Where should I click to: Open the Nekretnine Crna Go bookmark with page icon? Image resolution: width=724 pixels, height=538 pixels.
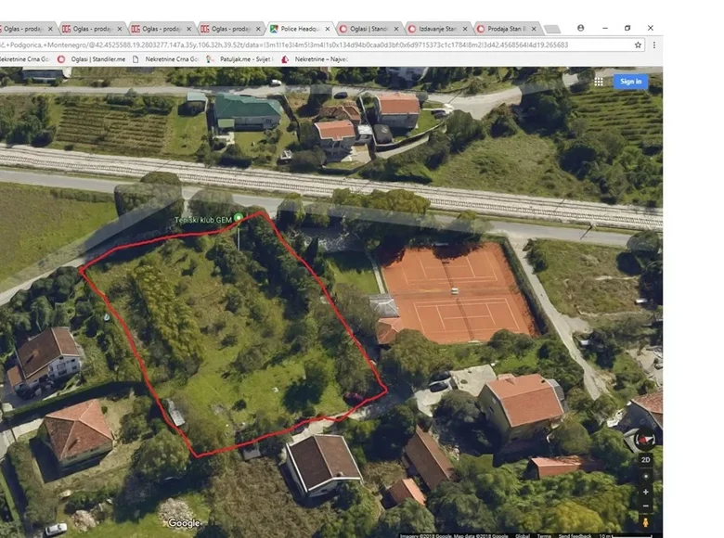tap(165, 59)
